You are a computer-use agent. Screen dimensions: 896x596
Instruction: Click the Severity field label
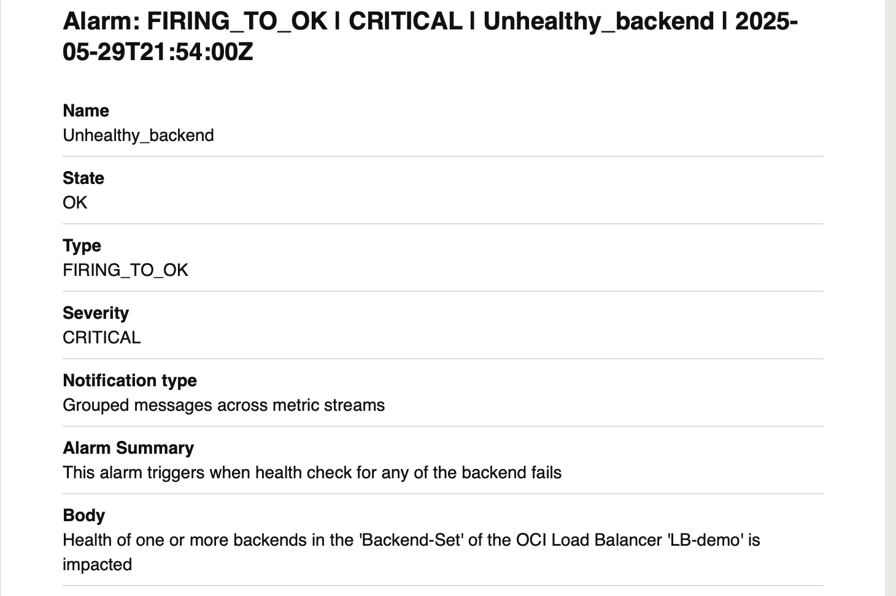pos(96,313)
